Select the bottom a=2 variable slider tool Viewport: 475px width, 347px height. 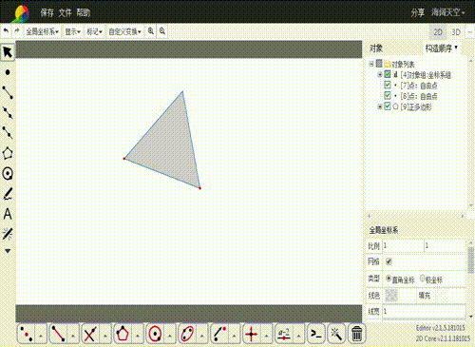click(x=284, y=334)
